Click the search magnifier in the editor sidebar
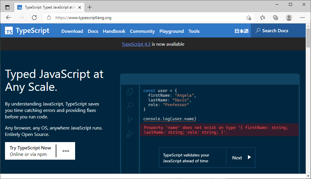Screen dimensions: 311x179 pyautogui.click(x=130, y=105)
